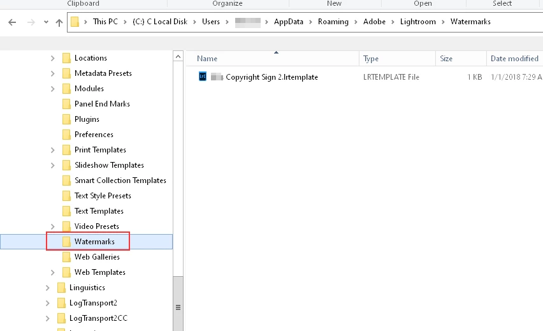
Task: Click the 1/1/2018 date modified cell
Action: click(516, 77)
